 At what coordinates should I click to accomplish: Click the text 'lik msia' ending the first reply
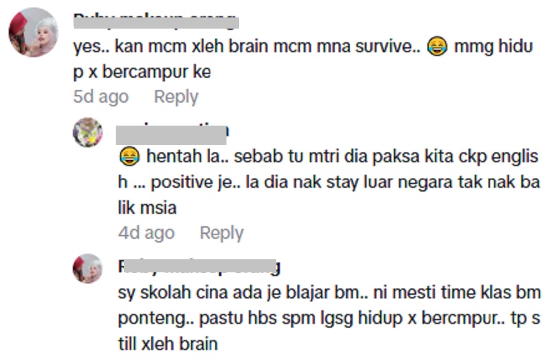point(147,208)
